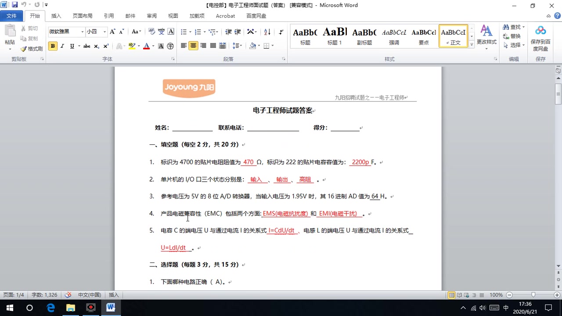Expand numbering list dropdown arrow

[204, 32]
